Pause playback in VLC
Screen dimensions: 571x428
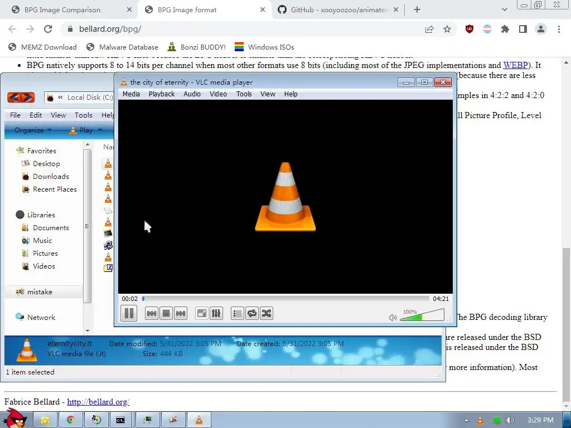(x=129, y=313)
